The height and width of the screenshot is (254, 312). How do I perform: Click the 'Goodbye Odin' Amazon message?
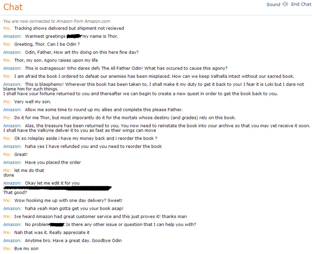tap(73, 241)
